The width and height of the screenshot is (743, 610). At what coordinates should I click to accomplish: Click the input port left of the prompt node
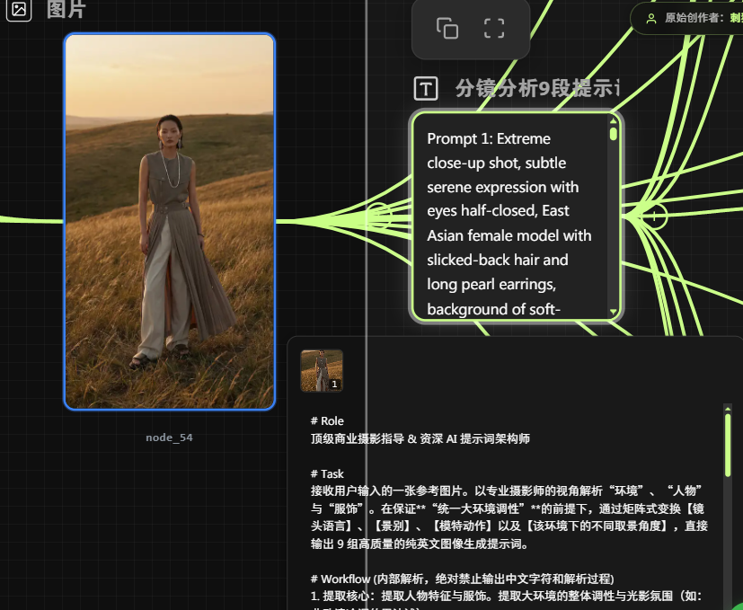click(378, 217)
